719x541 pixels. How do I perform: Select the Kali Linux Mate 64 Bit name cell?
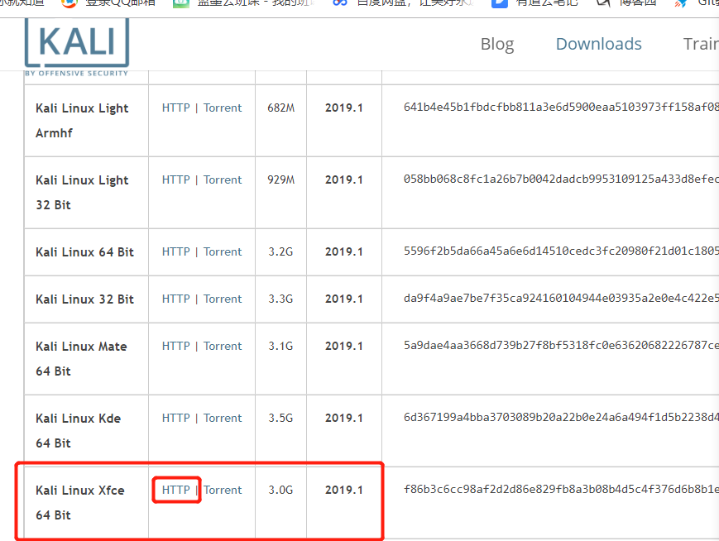[87, 359]
